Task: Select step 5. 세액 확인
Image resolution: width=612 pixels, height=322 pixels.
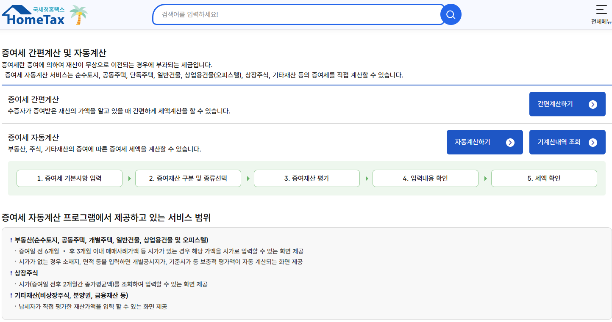Action: 544,179
